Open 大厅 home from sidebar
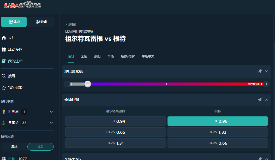 coord(12,38)
